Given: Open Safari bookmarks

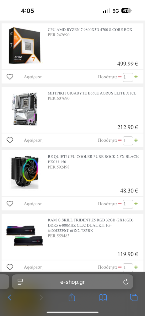Looking at the screenshot, I should [103, 298].
